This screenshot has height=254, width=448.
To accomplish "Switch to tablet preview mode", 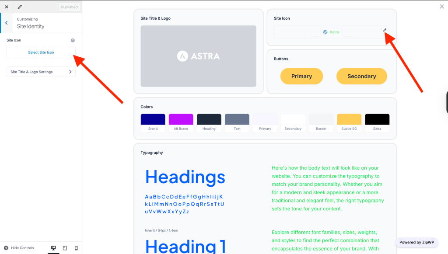I will tap(65, 248).
